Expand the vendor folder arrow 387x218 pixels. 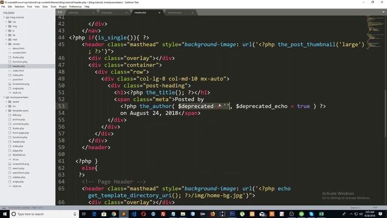coord(7,44)
